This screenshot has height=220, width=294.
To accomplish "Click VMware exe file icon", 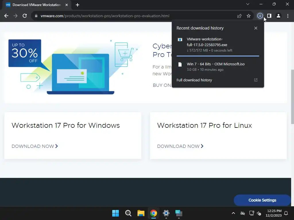I will (180, 40).
